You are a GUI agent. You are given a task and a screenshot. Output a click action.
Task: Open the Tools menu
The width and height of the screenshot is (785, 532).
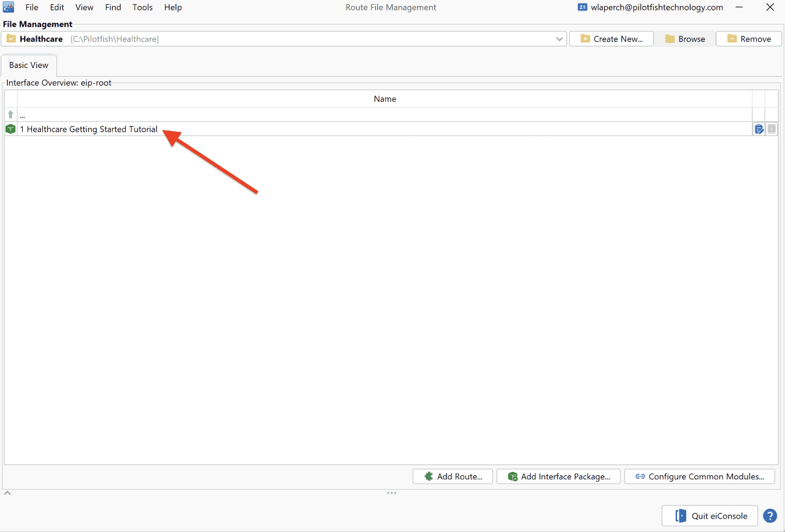[143, 7]
